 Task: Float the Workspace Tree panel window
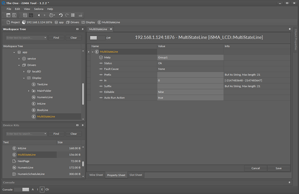[77, 29]
